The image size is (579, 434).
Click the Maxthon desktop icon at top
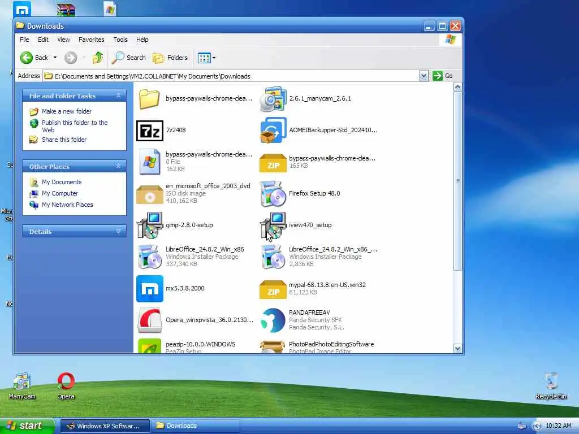tap(22, 9)
